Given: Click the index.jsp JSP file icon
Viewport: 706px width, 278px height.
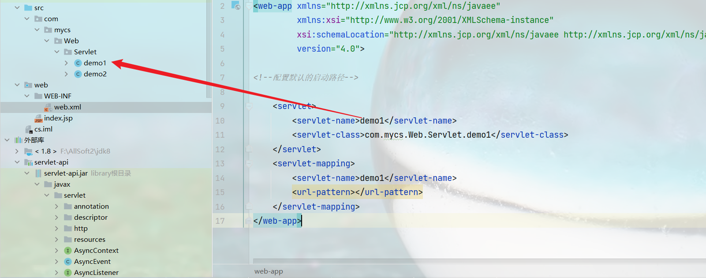Looking at the screenshot, I should 38,118.
